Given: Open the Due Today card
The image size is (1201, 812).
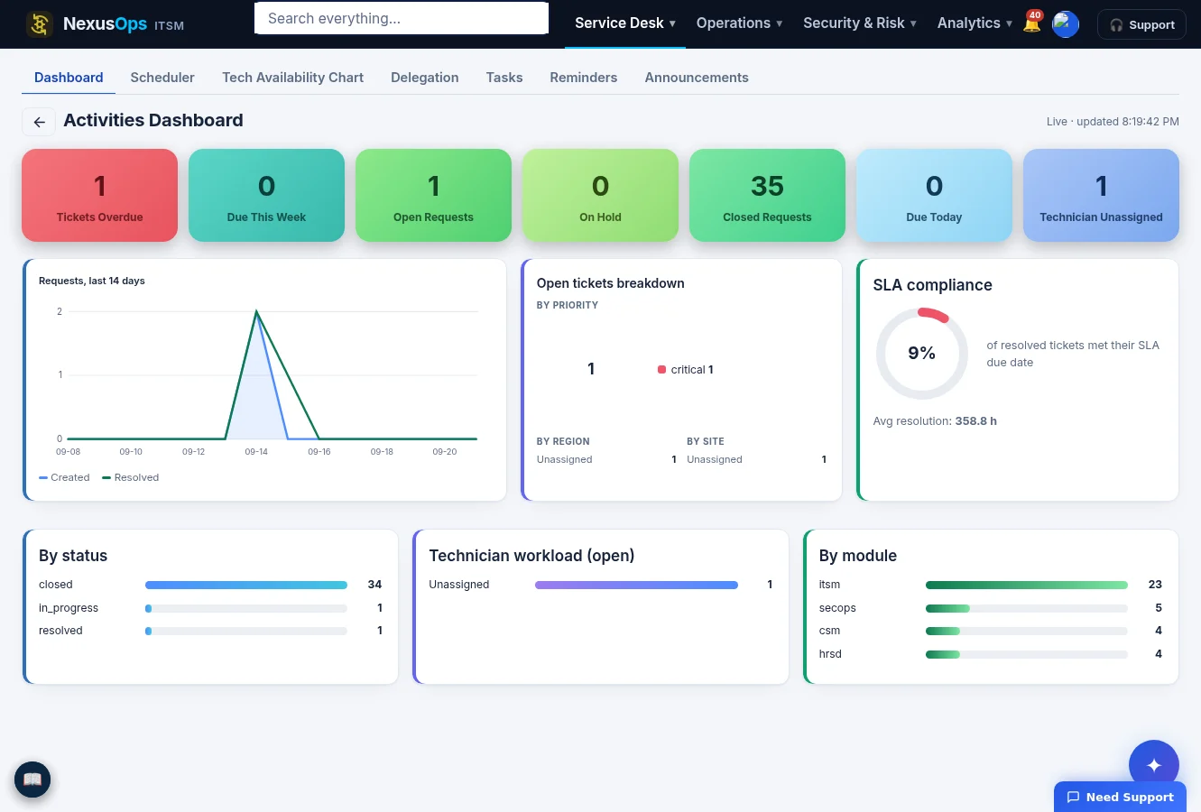Looking at the screenshot, I should click(934, 195).
